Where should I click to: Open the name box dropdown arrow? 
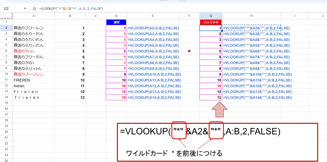[x=25, y=9]
